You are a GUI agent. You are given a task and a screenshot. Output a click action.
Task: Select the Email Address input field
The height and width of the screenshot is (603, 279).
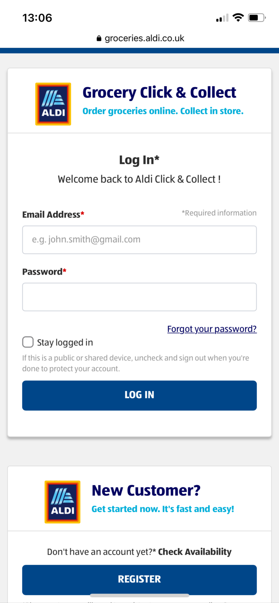(x=139, y=239)
